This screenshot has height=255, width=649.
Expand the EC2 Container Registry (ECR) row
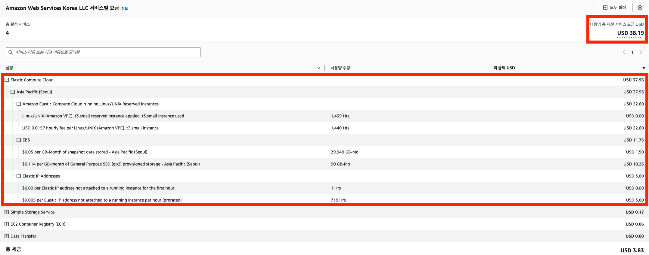(x=7, y=224)
